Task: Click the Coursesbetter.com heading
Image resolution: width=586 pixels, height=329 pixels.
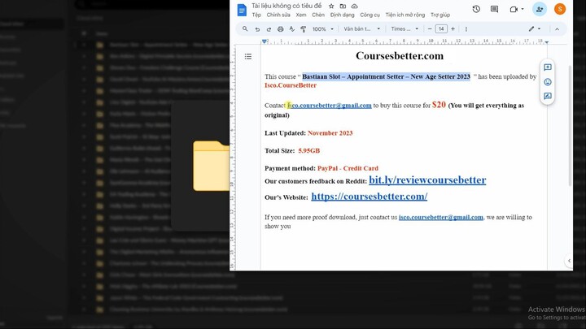Action: tap(400, 56)
